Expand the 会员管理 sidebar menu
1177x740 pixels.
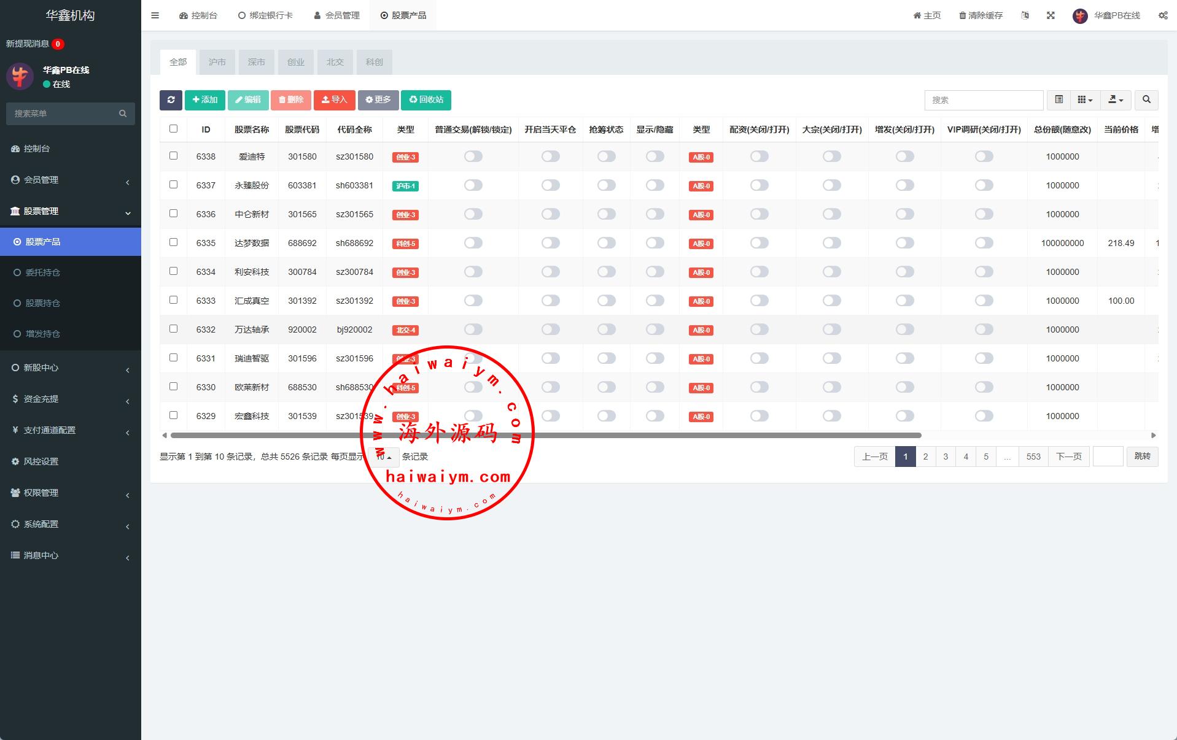[71, 180]
